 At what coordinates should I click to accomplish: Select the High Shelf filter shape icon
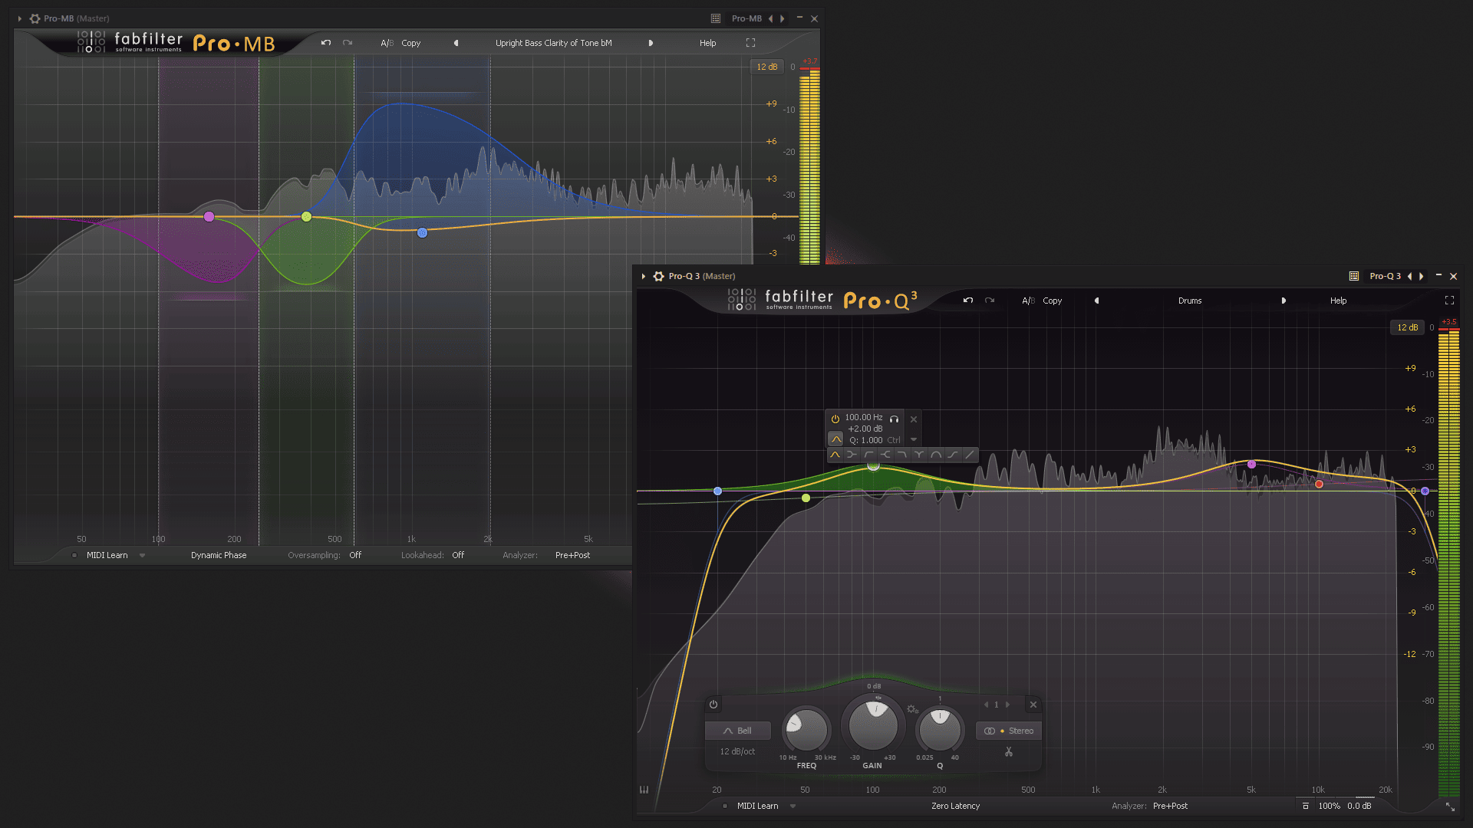(x=885, y=455)
